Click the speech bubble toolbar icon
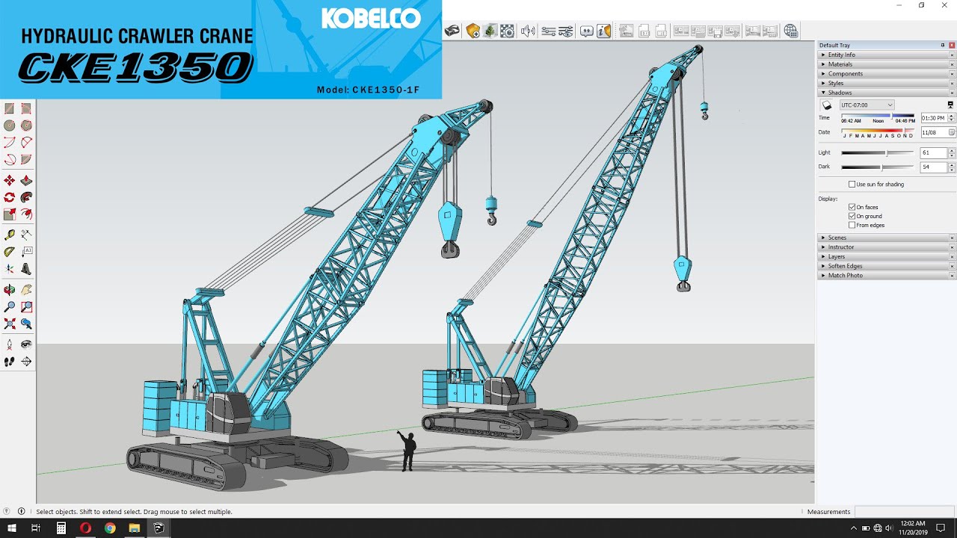 pos(587,31)
